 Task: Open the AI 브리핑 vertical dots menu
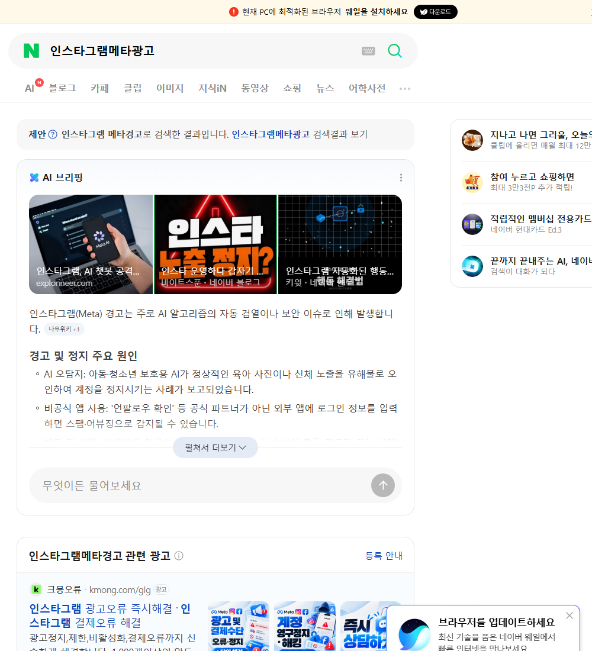(x=401, y=178)
